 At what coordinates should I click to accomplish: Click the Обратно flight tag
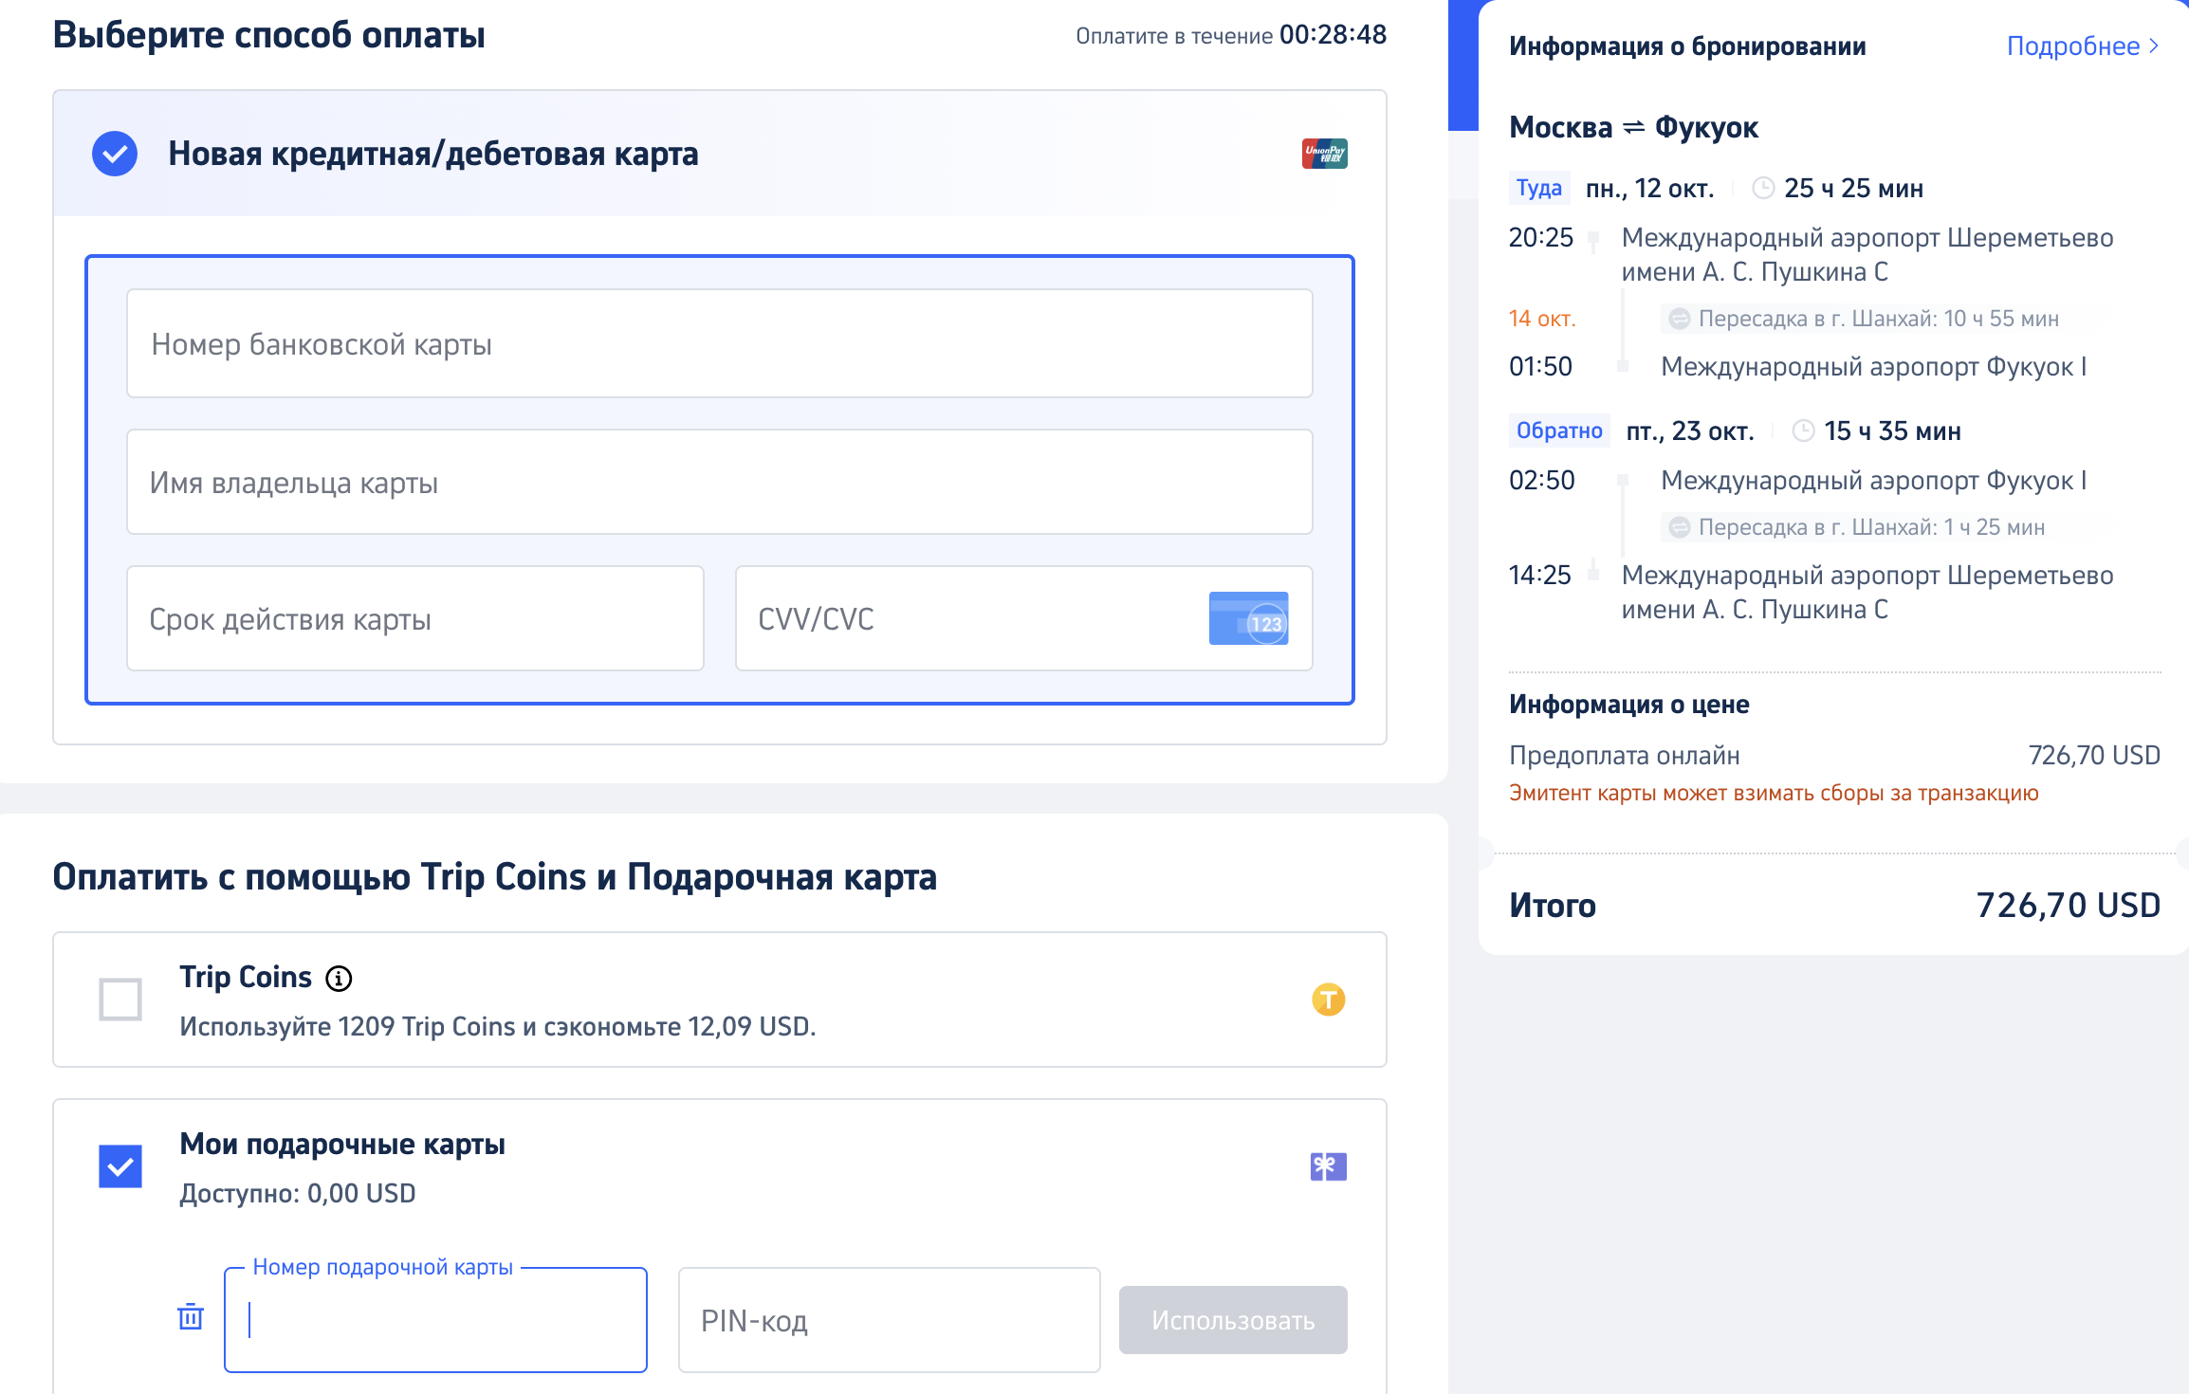click(x=1558, y=431)
